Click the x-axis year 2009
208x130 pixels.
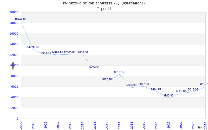[21, 125]
